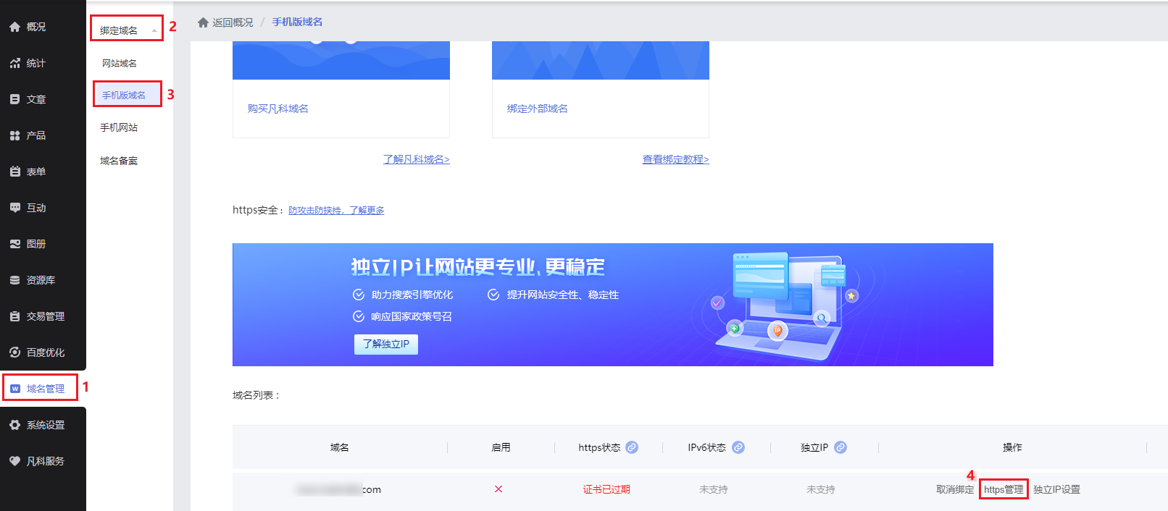Select 手机版域名 submenu item

coord(124,96)
